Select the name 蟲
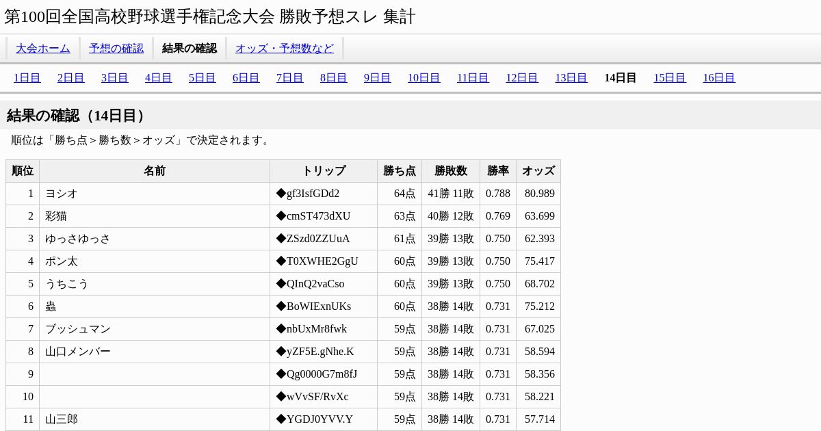The width and height of the screenshot is (821, 431). click(x=51, y=306)
